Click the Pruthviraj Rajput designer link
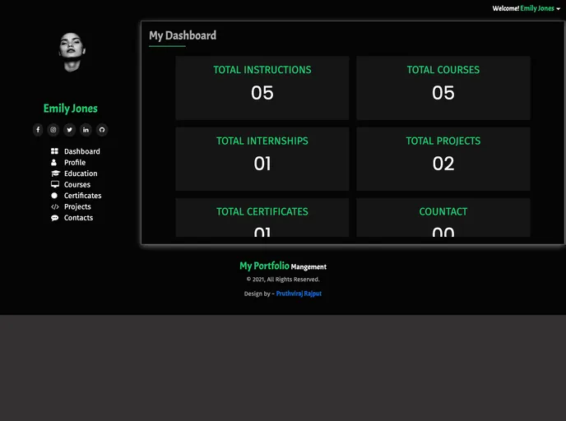The width and height of the screenshot is (566, 421). click(x=299, y=294)
